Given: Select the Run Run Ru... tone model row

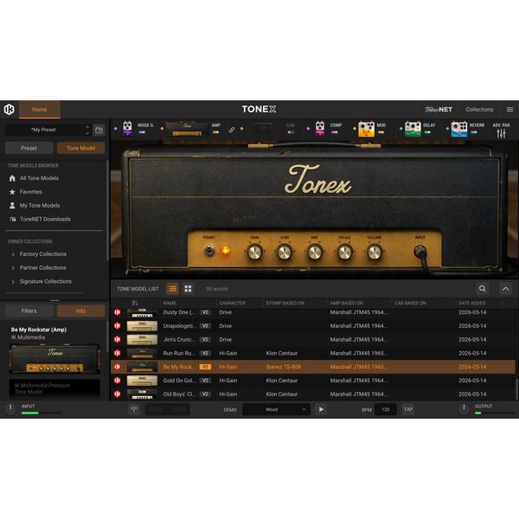Looking at the screenshot, I should coord(313,353).
